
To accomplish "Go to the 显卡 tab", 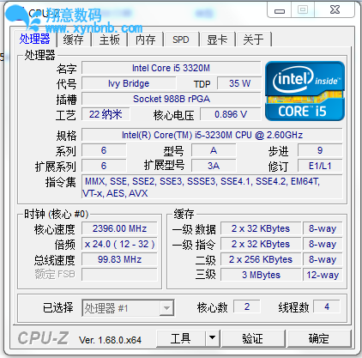I will 217,39.
